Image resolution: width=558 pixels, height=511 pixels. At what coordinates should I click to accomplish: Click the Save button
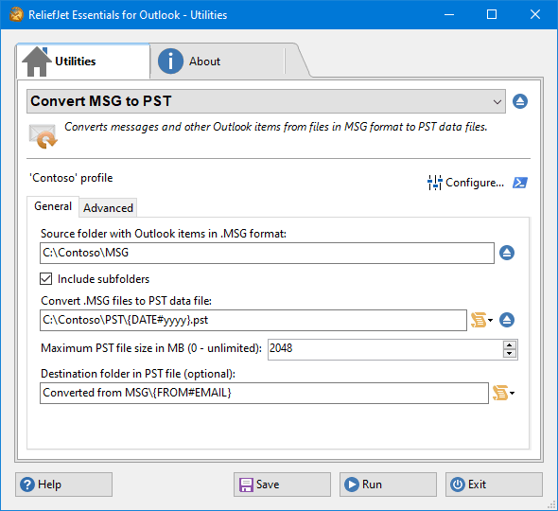pos(282,485)
